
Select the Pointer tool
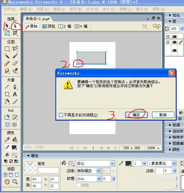coord(7,25)
